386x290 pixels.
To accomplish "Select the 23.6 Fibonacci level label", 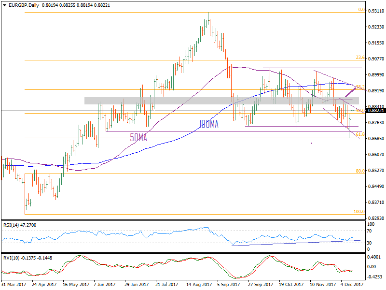I will pyautogui.click(x=359, y=58).
